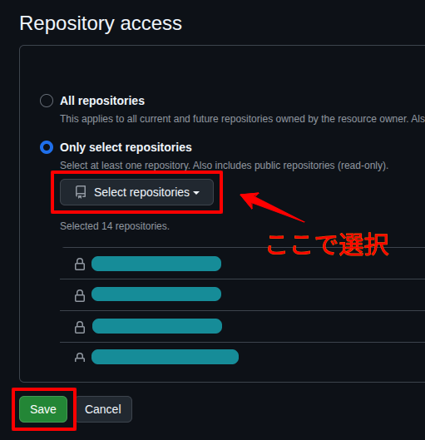The height and width of the screenshot is (440, 425).
Task: Select the All repositories radio button
Action: [47, 101]
